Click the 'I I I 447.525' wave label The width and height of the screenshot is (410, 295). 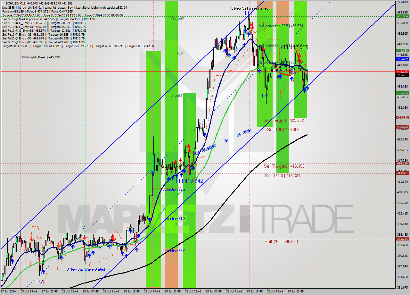point(294,47)
